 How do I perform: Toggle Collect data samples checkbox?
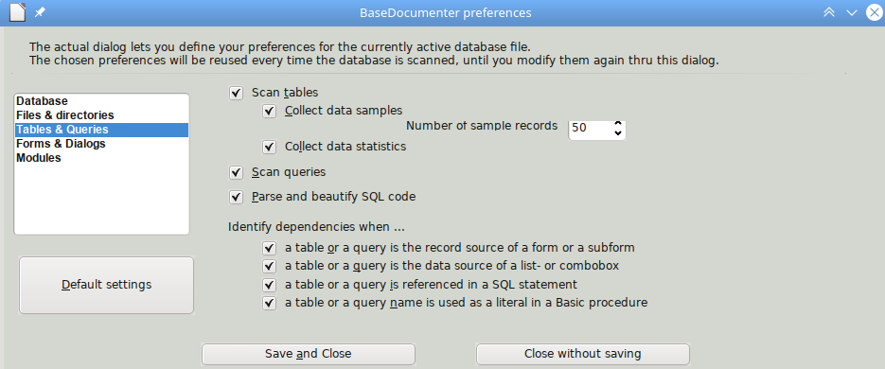tap(269, 111)
